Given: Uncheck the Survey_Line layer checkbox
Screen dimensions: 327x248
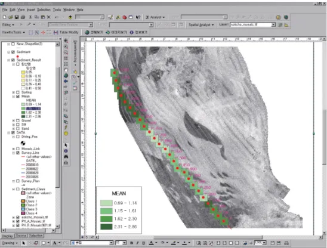Looking at the screenshot, I should 18,153.
